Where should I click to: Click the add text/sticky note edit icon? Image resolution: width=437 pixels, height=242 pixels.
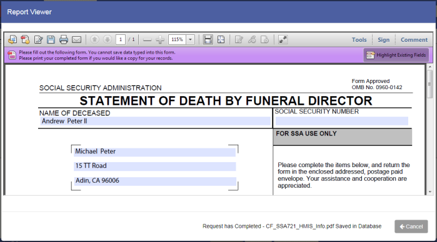point(239,39)
